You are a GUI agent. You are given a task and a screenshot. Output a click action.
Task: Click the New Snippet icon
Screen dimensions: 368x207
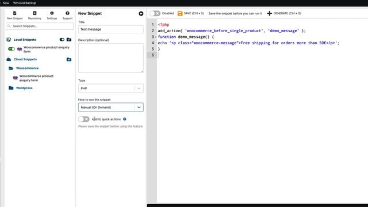pyautogui.click(x=14, y=13)
